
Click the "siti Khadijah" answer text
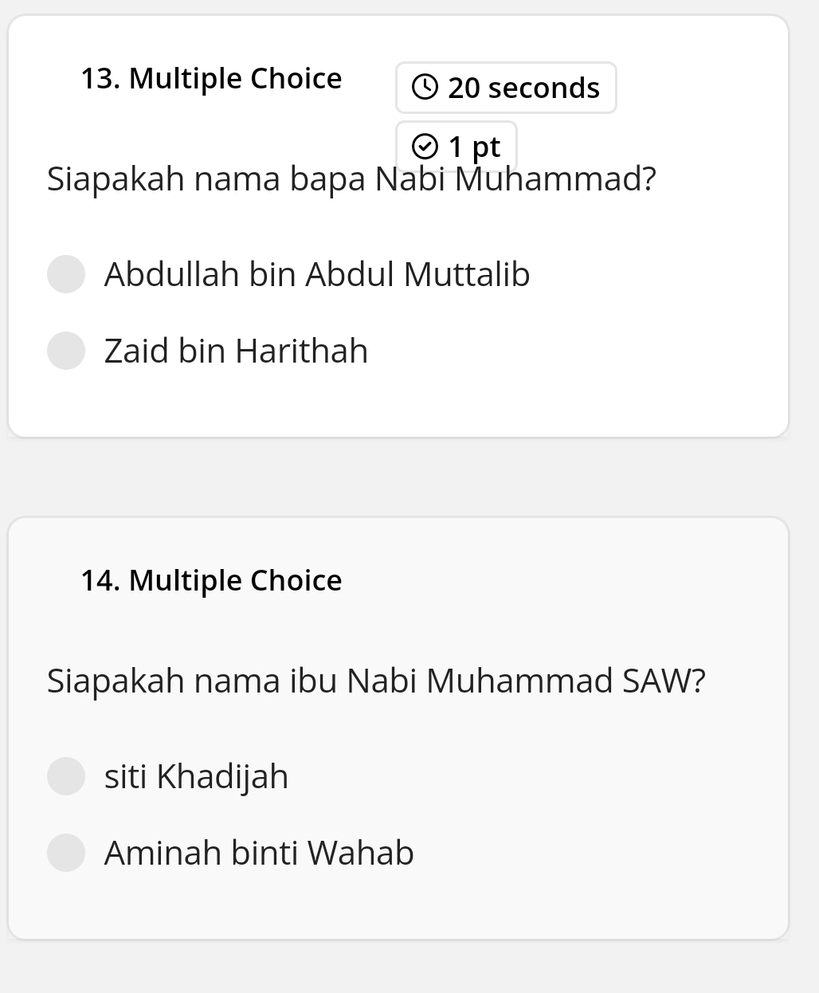196,776
